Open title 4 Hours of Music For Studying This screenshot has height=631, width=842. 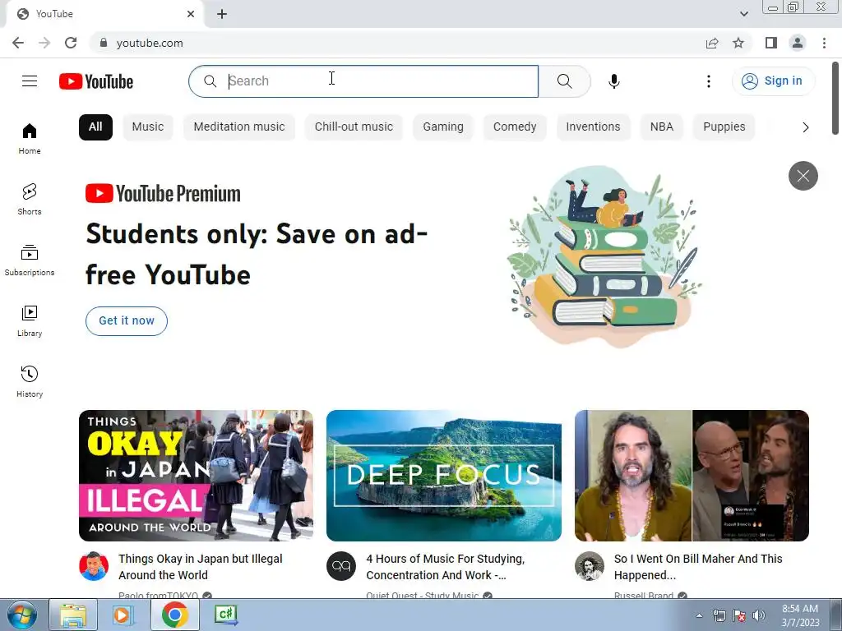point(445,567)
